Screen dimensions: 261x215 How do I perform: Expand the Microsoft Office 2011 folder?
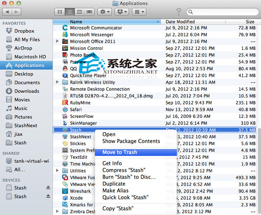tap(57, 41)
